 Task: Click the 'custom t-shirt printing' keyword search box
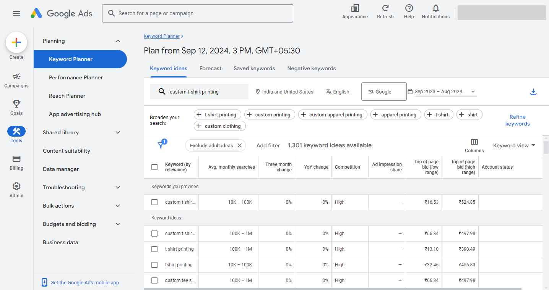[199, 92]
